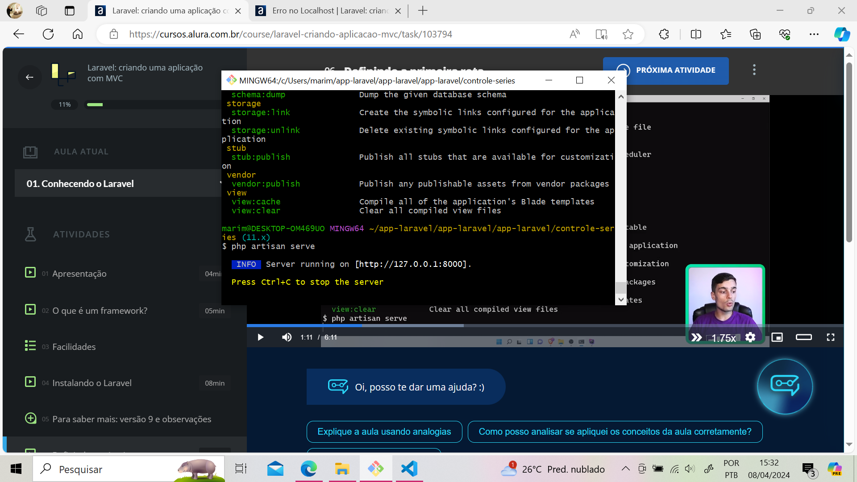Open the browser extensions puzzle icon
Screen dimensions: 857x482
664,34
